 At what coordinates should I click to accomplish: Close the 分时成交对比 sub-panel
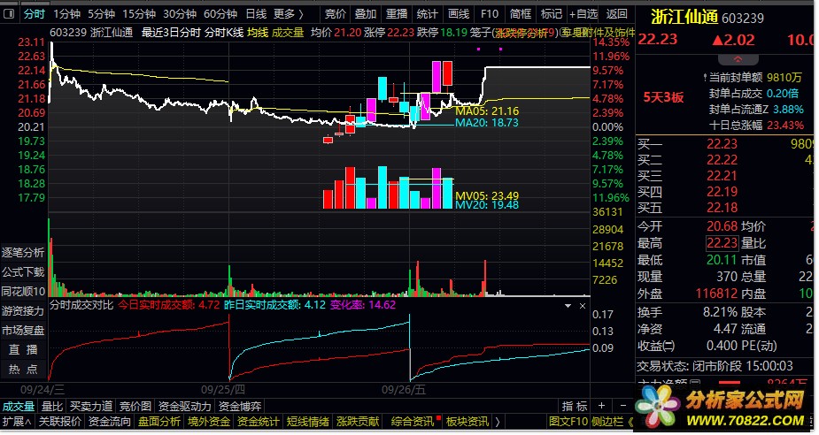pyautogui.click(x=583, y=306)
